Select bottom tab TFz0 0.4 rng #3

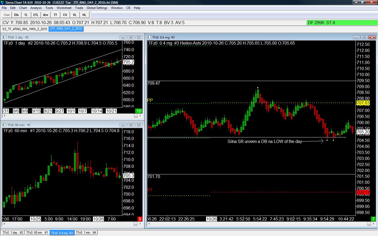[62, 233]
